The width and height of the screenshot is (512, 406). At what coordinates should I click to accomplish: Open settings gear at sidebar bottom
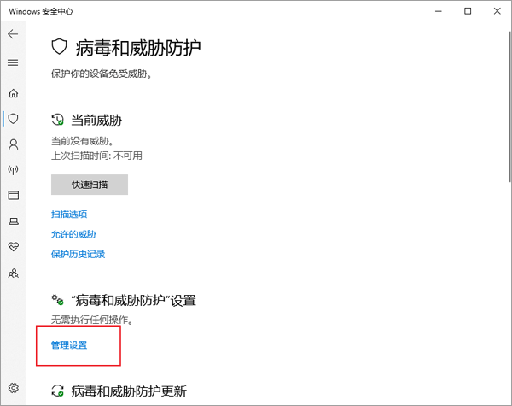13,387
